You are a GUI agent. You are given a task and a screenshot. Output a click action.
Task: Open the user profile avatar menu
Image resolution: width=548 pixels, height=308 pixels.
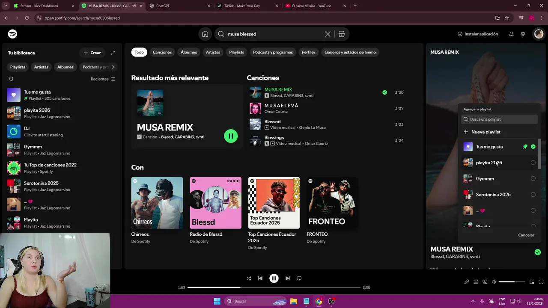[539, 34]
